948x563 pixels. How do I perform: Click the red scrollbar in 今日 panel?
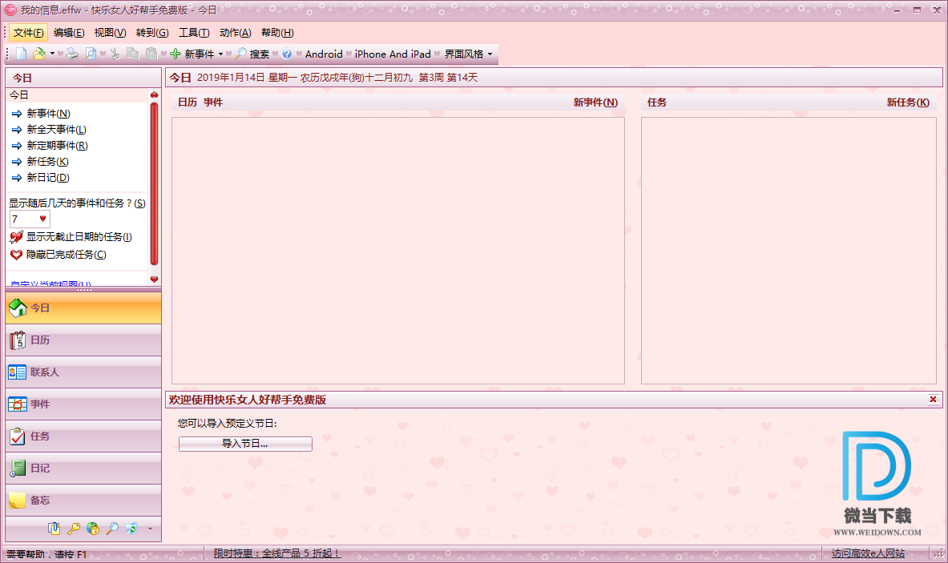154,184
